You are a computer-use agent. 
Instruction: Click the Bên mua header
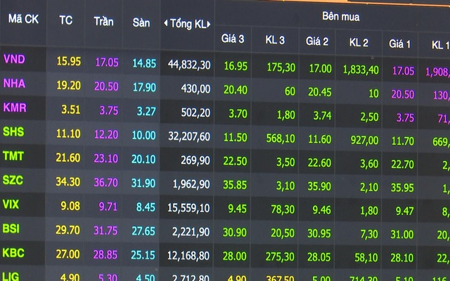(340, 16)
